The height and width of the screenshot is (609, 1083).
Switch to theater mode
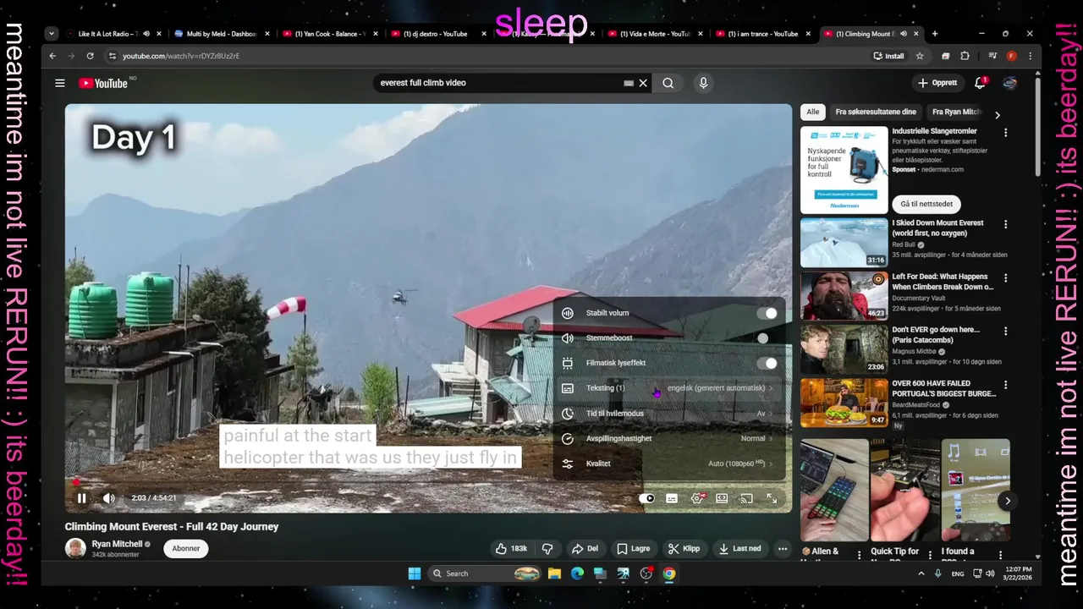pyautogui.click(x=722, y=498)
